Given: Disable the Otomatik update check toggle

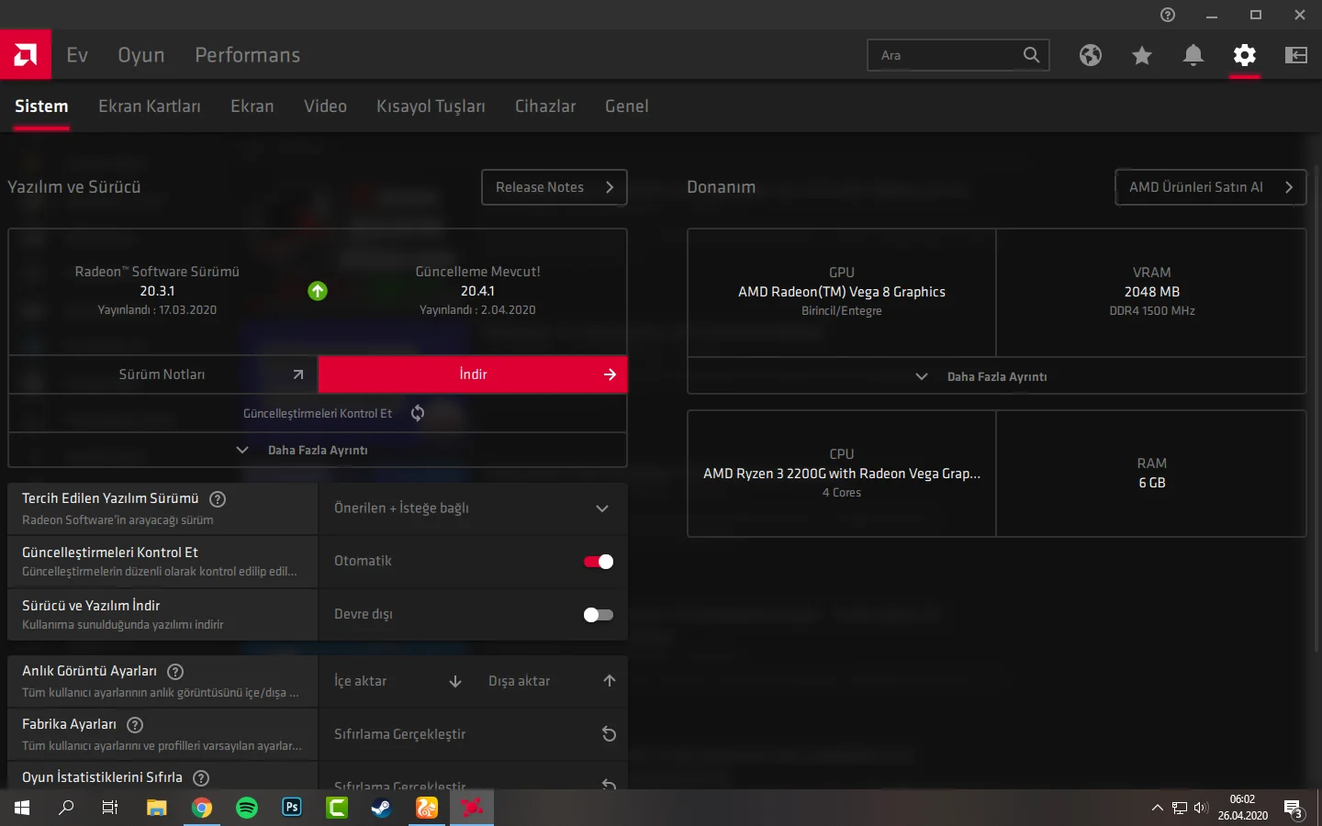Looking at the screenshot, I should pos(598,562).
